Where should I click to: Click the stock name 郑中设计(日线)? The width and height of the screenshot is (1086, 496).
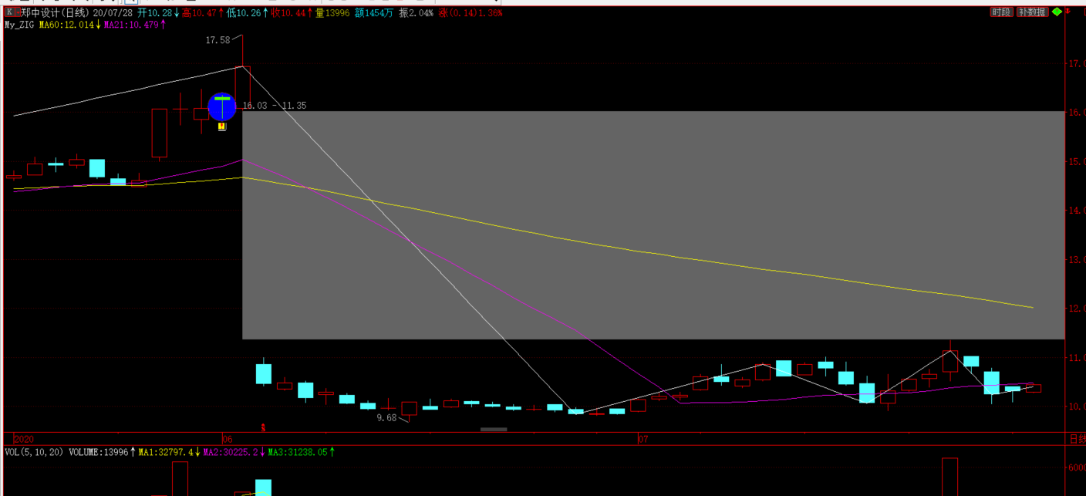point(56,13)
